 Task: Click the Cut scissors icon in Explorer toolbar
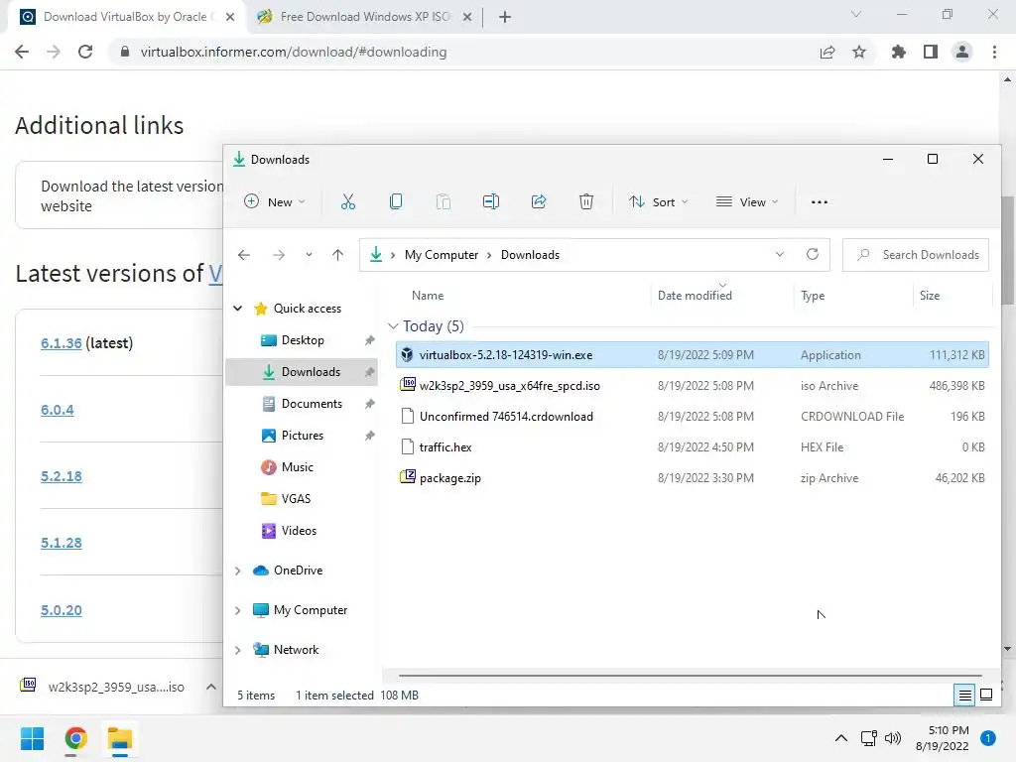coord(348,202)
